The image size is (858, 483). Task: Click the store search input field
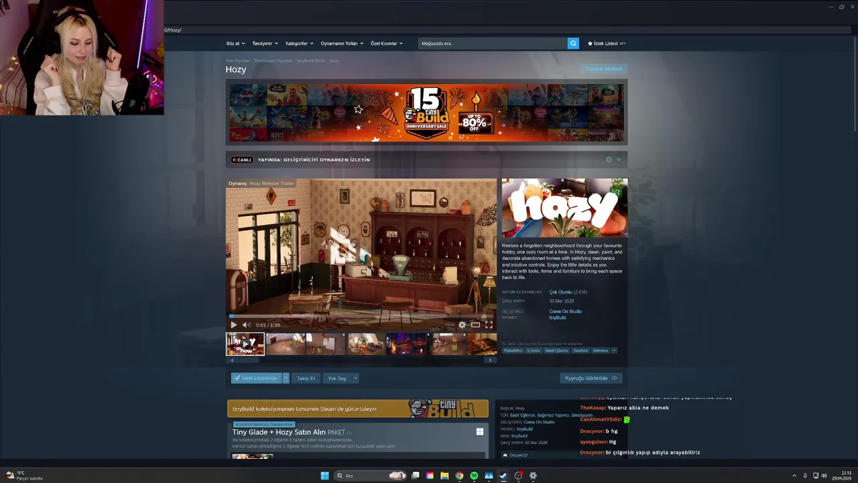(493, 43)
